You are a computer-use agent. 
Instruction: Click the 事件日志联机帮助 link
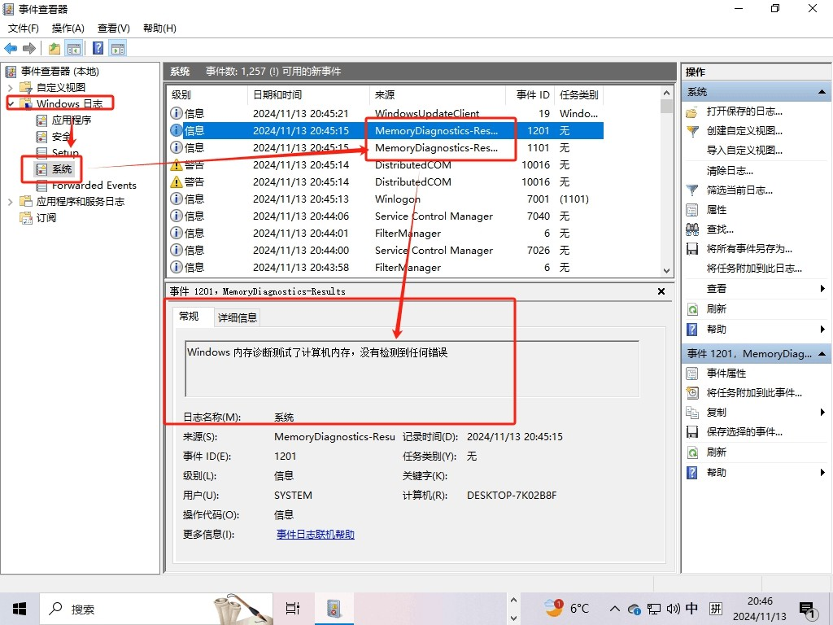pos(315,534)
